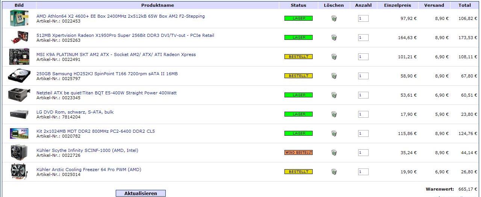Image resolution: width=481 pixels, height=197 pixels.
Task: Delete MDT DDR2 RAM kit via trash icon
Action: [x=334, y=133]
